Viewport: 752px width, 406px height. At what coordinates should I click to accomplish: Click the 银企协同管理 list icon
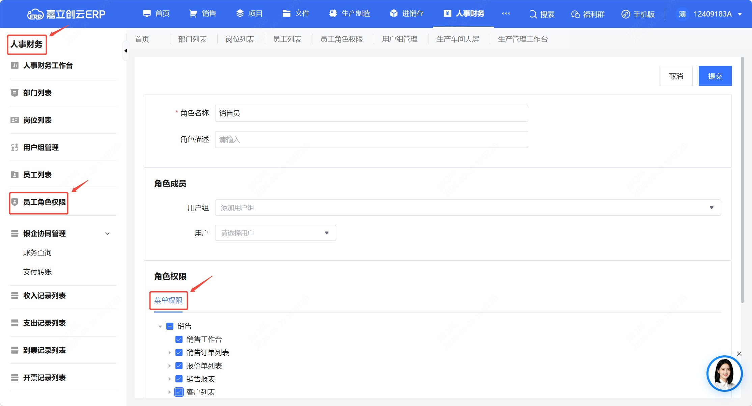coord(15,234)
